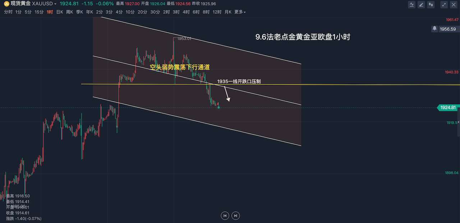Click the gold coin symbol icon

(x=6, y=4)
